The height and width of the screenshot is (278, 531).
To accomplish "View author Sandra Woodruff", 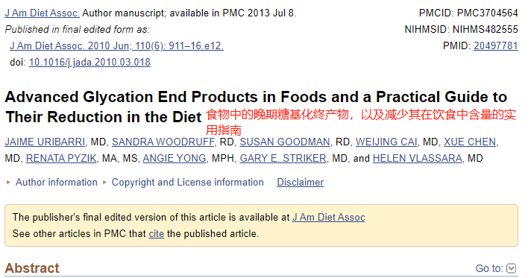I will click(x=163, y=142).
